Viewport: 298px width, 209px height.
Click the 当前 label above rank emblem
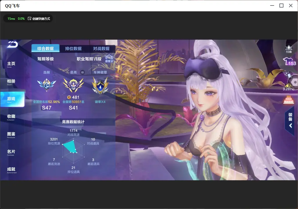click(x=46, y=72)
